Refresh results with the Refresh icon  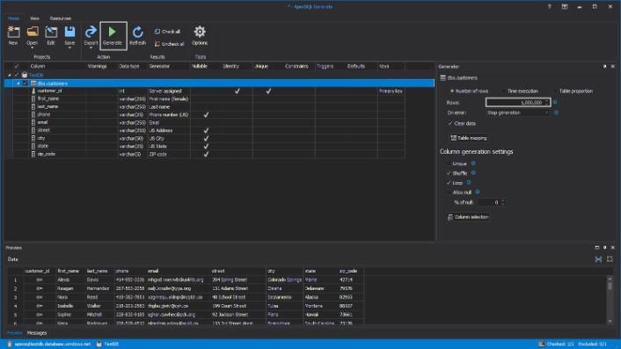(138, 32)
